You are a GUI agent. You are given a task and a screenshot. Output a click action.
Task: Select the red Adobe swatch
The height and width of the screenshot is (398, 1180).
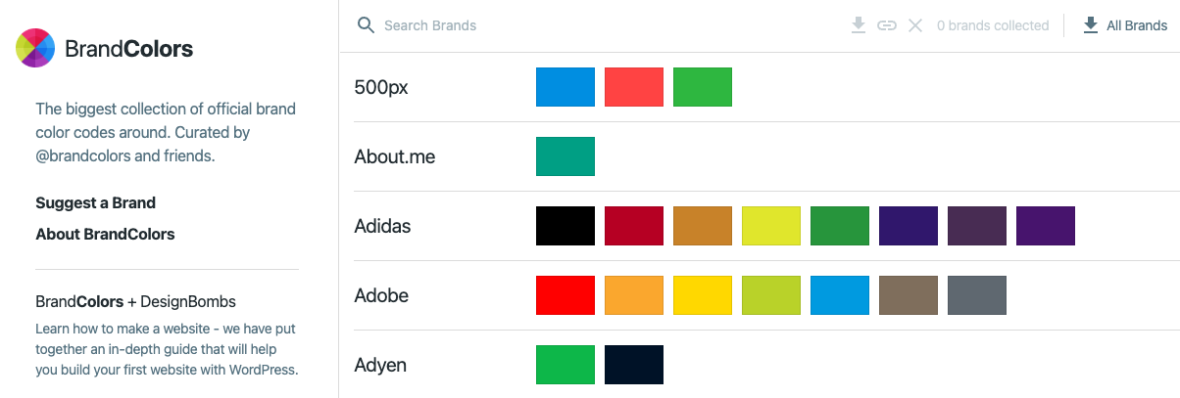[565, 295]
